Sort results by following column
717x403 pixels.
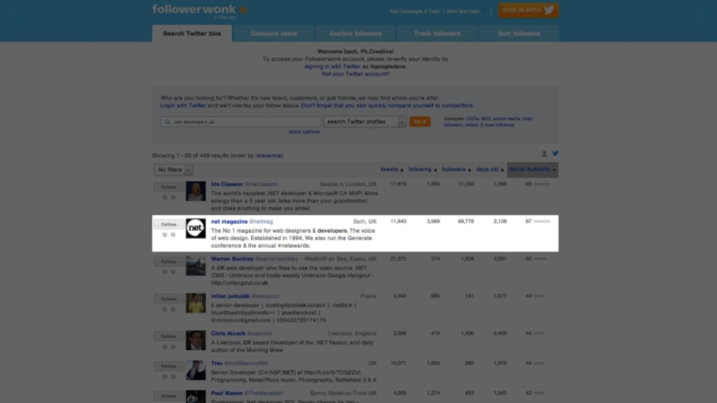tap(422, 169)
